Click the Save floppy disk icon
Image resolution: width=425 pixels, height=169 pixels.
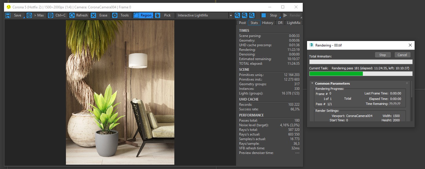click(x=8, y=15)
